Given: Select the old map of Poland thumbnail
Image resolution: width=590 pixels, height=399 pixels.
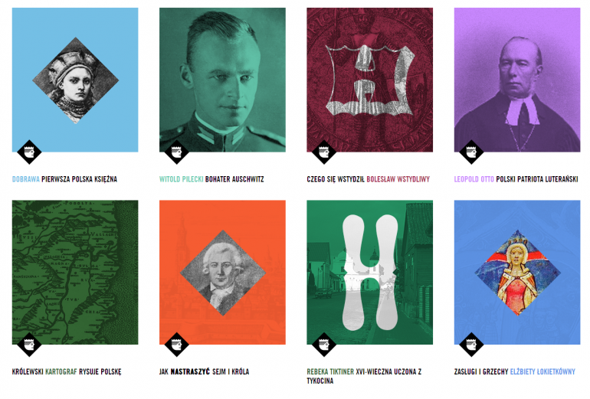Looking at the screenshot, I should coord(75,273).
